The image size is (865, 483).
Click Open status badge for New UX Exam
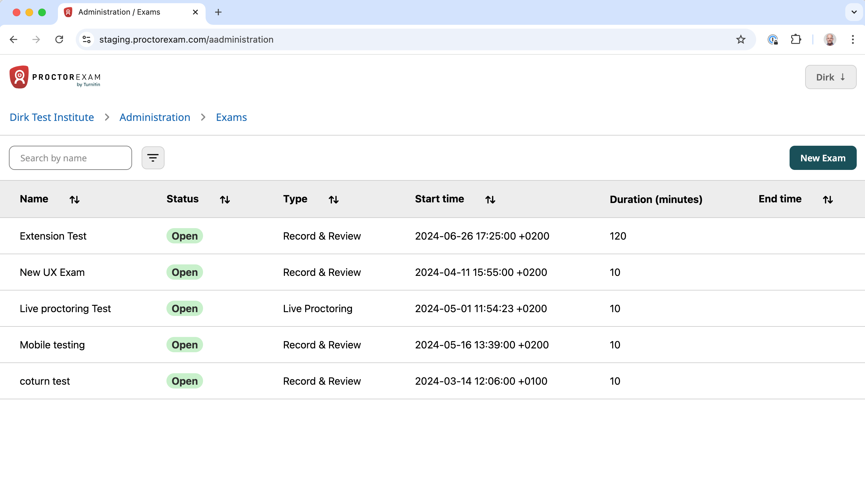pyautogui.click(x=185, y=272)
